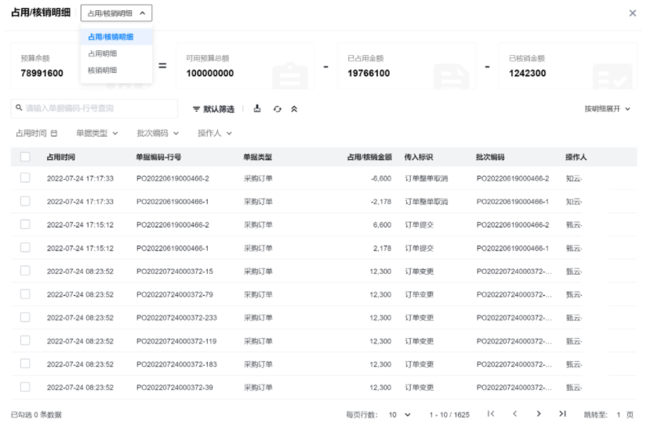Screen dimensions: 654x448
Task: Expand the 批次编码 filter dropdown
Action: [158, 133]
